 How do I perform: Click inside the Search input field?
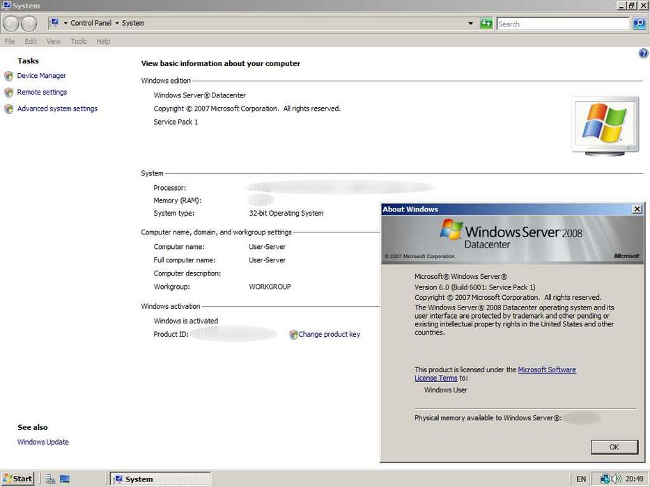click(563, 24)
